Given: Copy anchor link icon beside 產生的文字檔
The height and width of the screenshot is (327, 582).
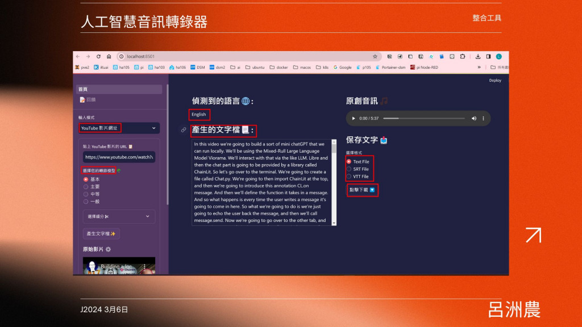Looking at the screenshot, I should [184, 130].
